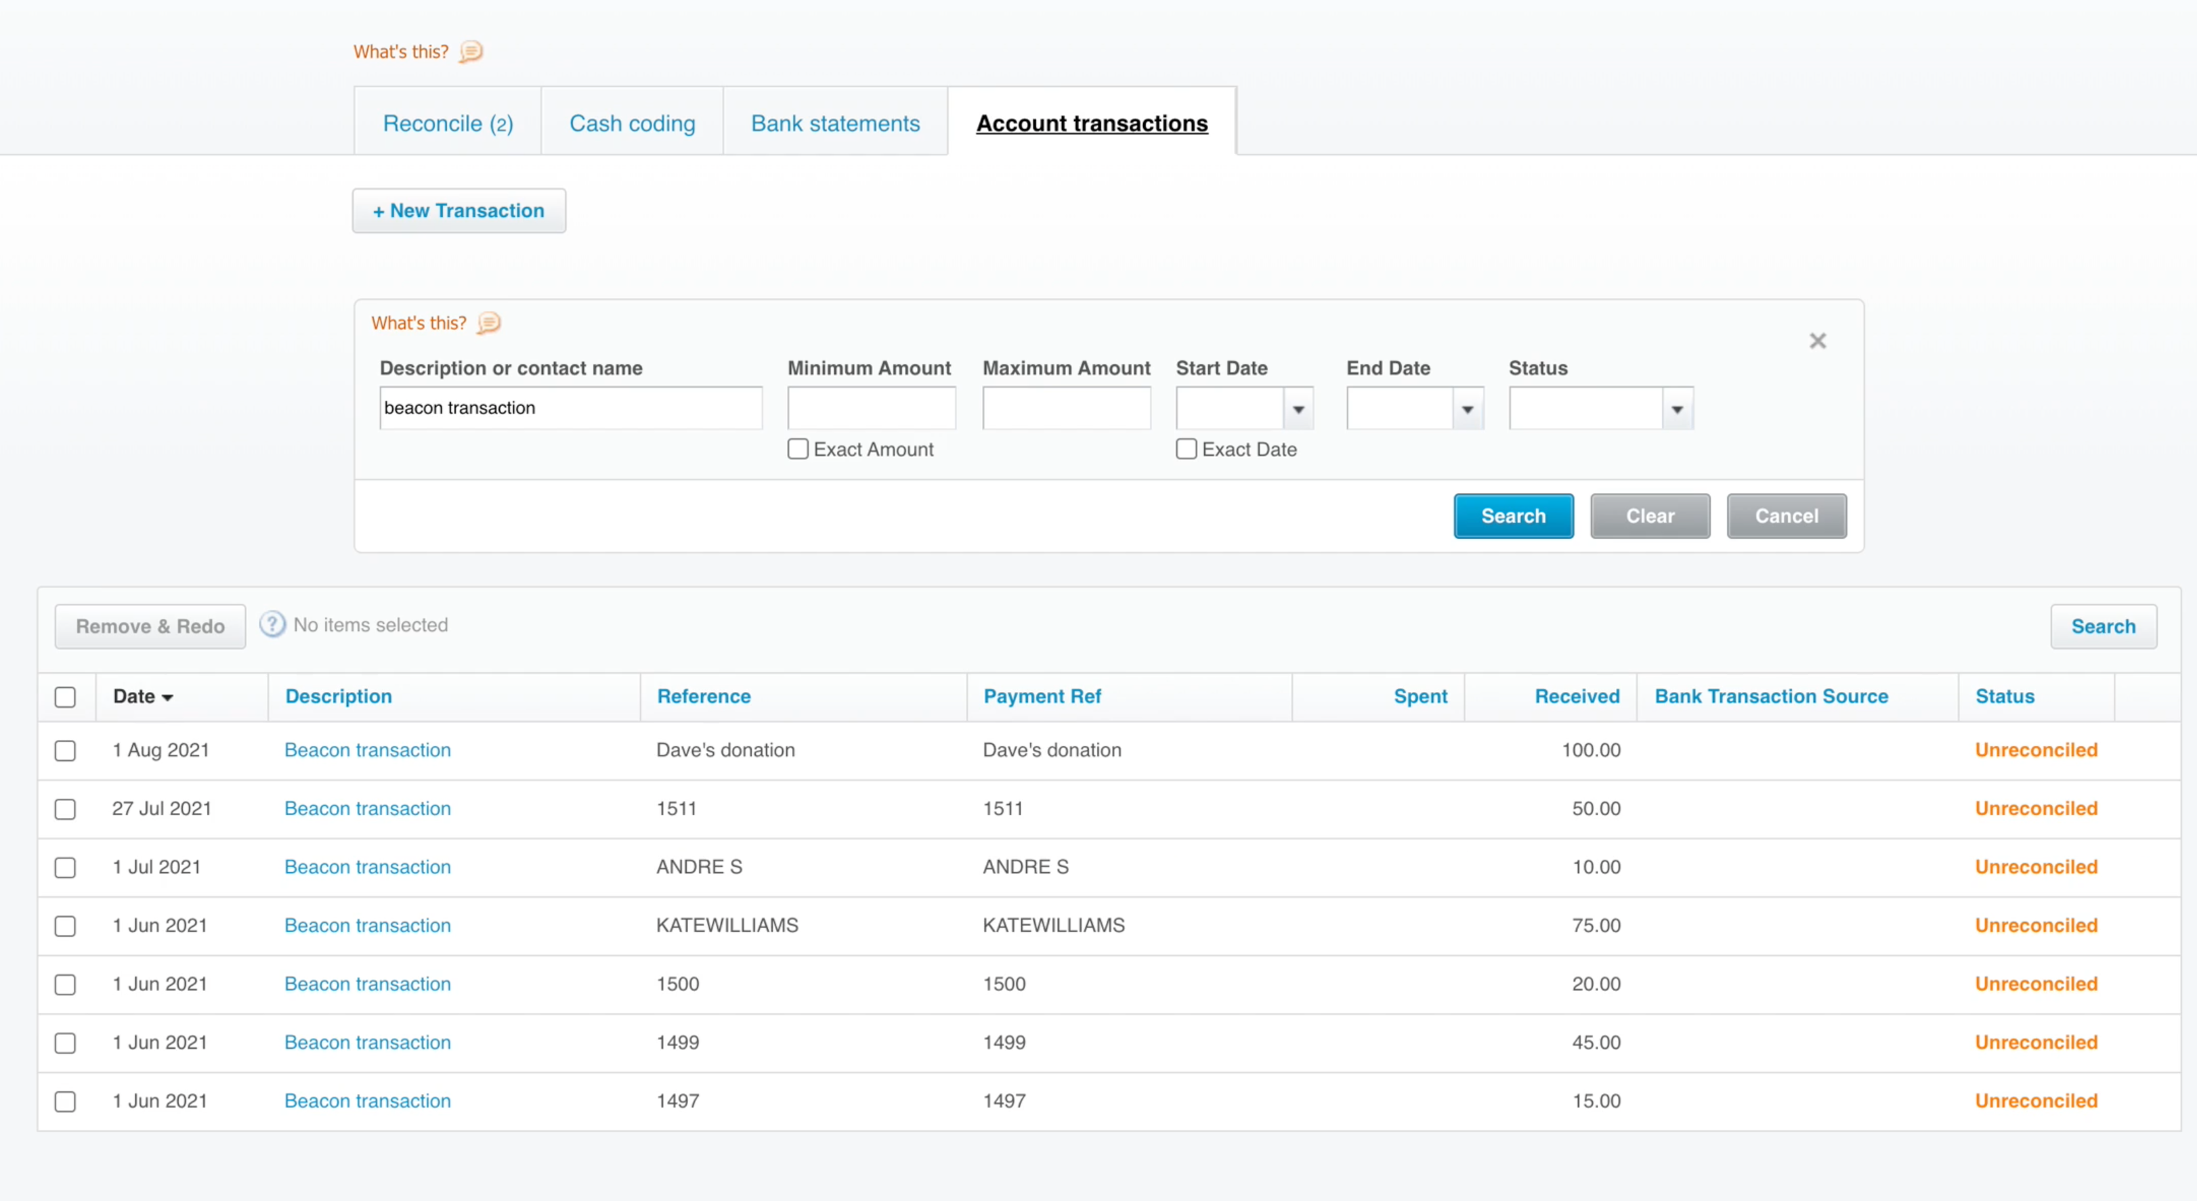Viewport: 2197px width, 1201px height.
Task: Click the close X icon on filter panel
Action: tap(1817, 340)
